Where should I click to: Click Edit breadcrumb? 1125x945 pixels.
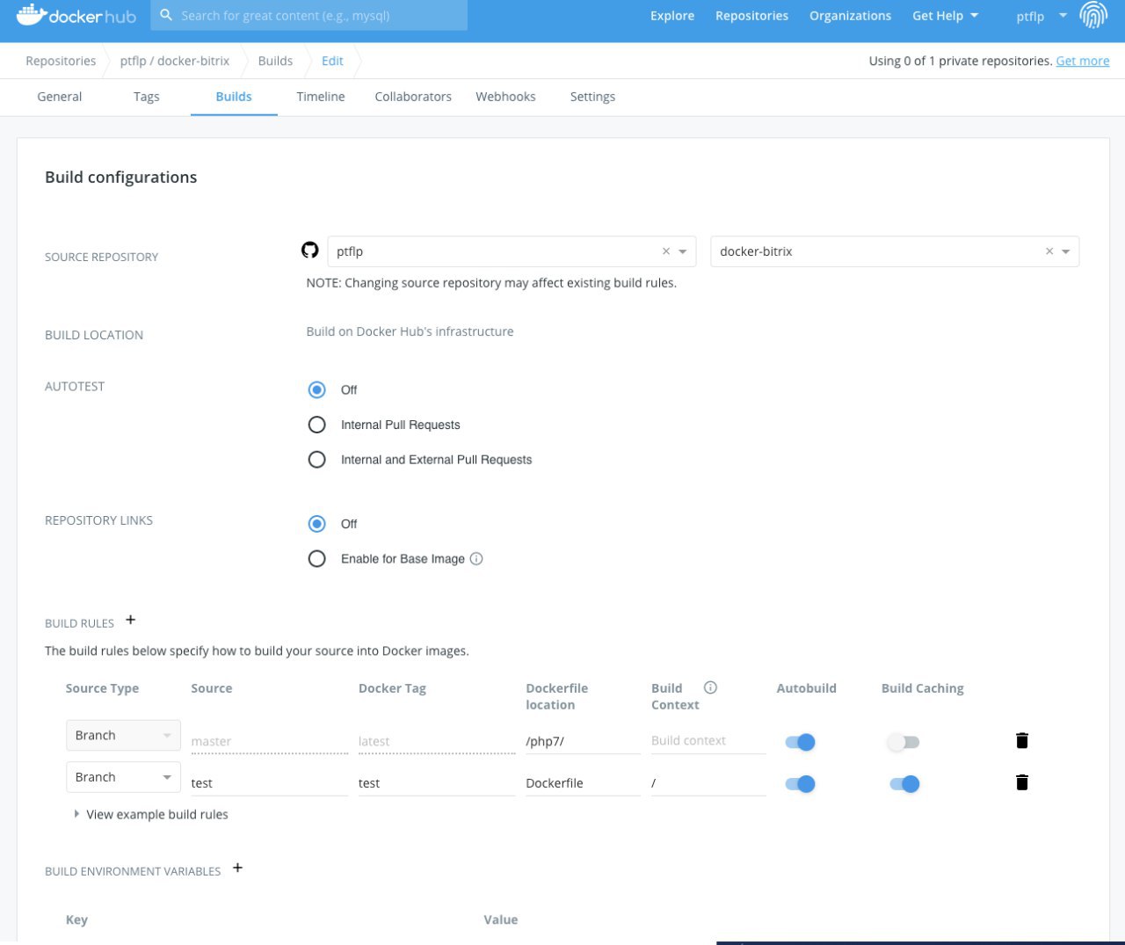(332, 61)
